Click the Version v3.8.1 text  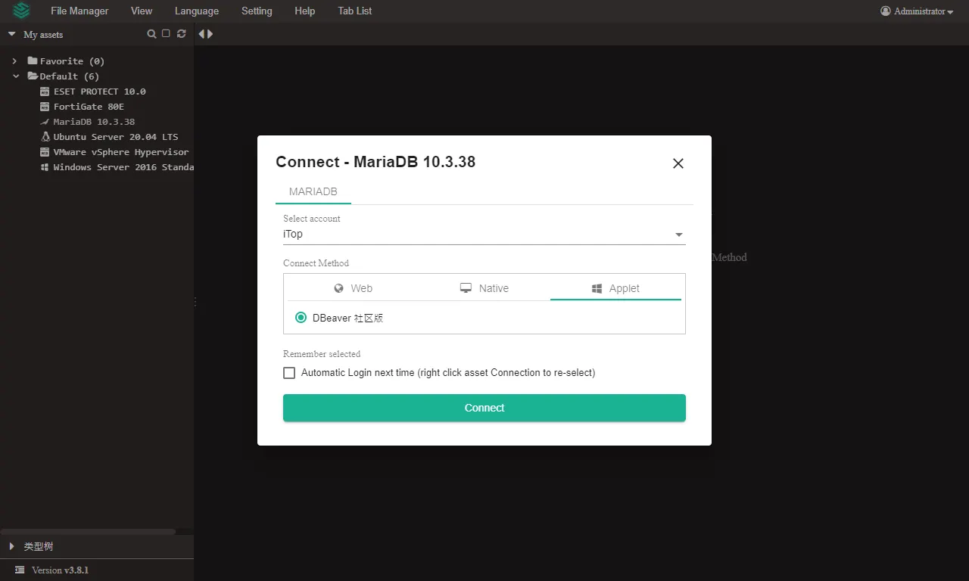pos(61,570)
